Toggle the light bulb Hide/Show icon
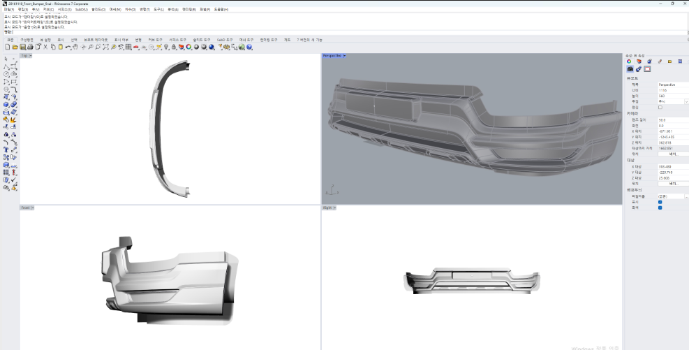 coord(167,47)
